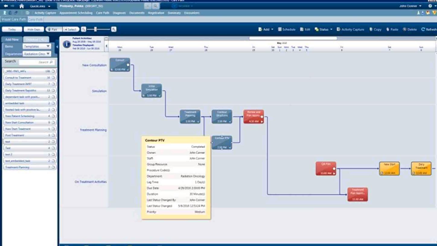Click the Activity Capture toolbar icon
Screen dimensions: 437x246
click(350, 29)
